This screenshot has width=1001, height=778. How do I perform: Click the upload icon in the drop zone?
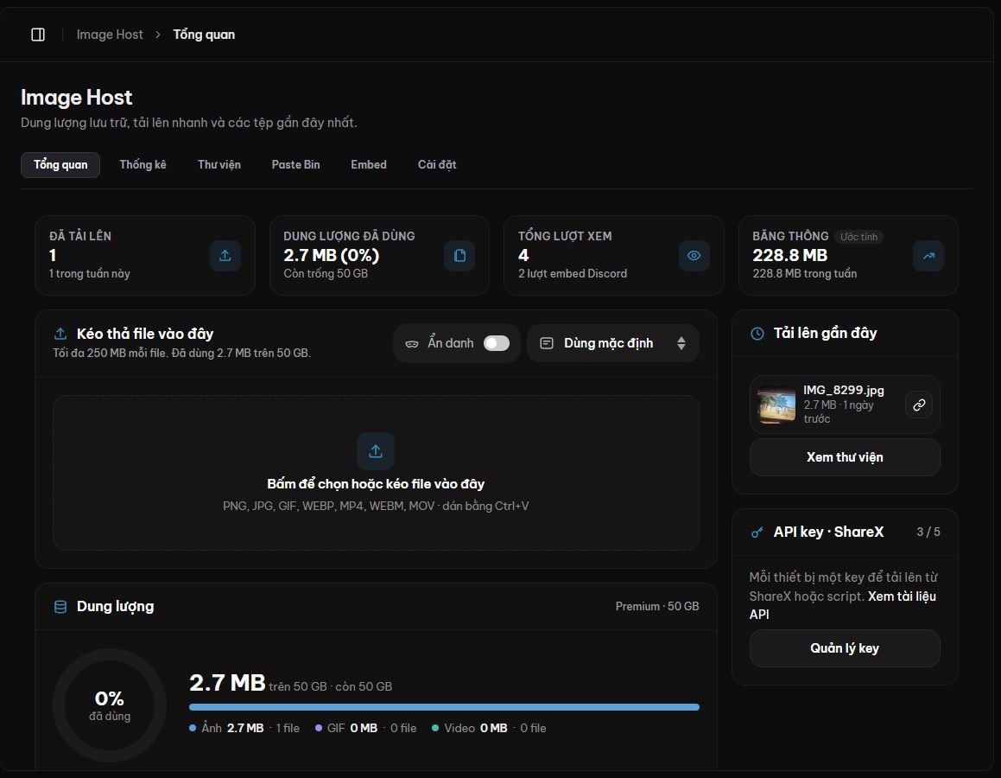point(376,451)
